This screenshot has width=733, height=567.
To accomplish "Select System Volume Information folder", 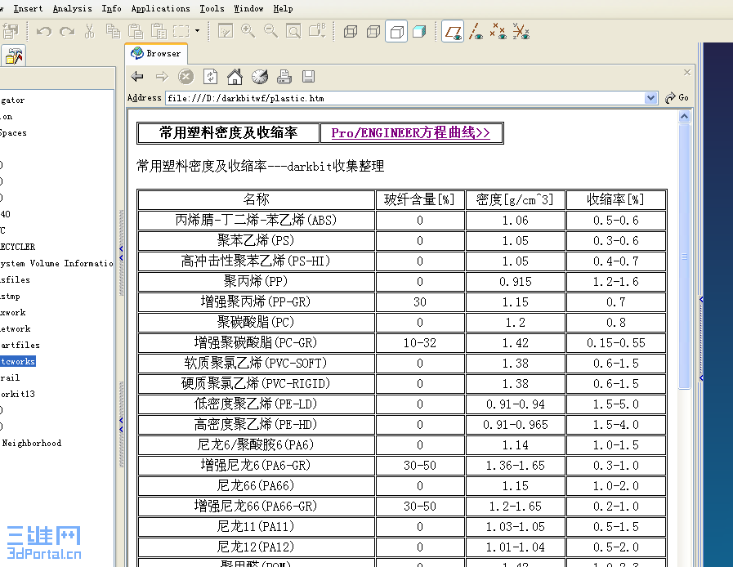I will pos(56,263).
